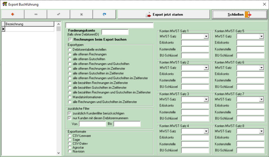Cancel the edit using the X toolbar icon
The height and width of the screenshot is (157, 269).
click(81, 14)
